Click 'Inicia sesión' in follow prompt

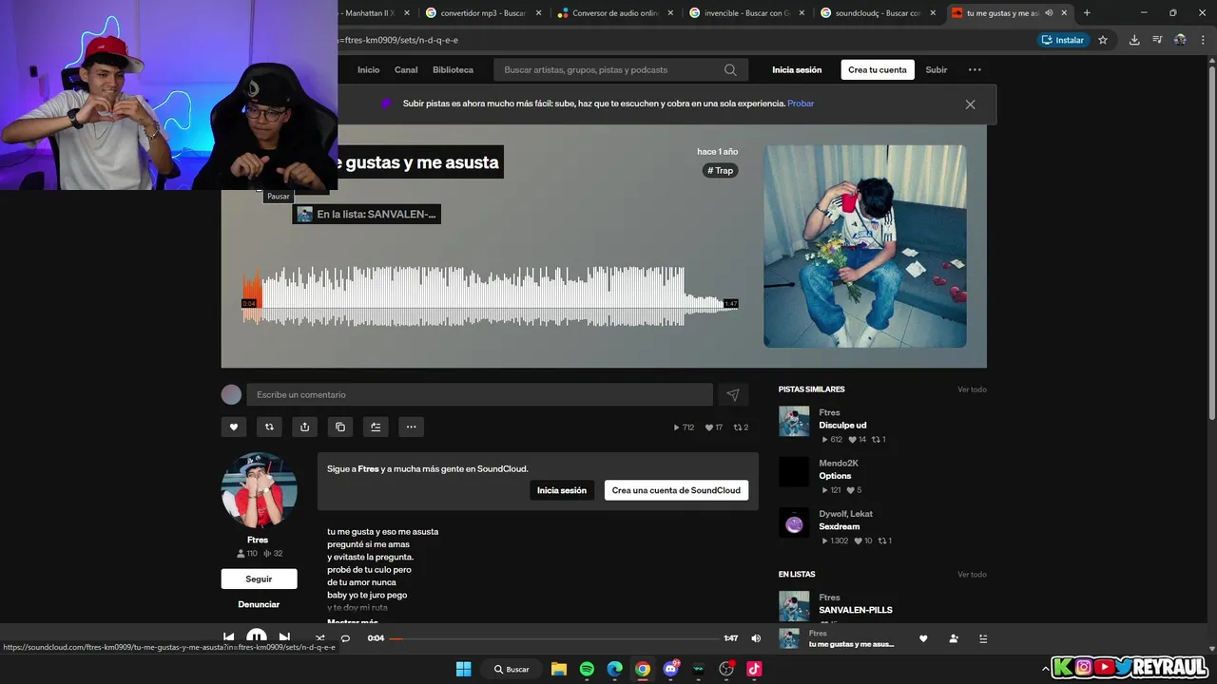click(x=562, y=490)
